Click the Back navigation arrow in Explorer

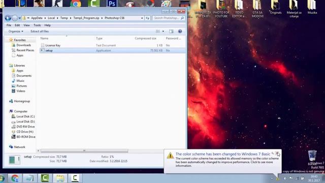tap(8, 18)
